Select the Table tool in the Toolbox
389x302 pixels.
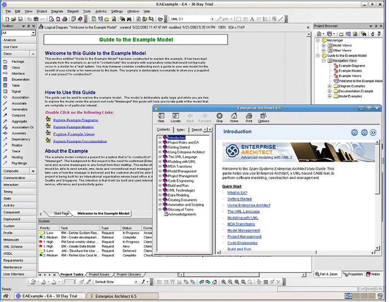[x=15, y=85]
